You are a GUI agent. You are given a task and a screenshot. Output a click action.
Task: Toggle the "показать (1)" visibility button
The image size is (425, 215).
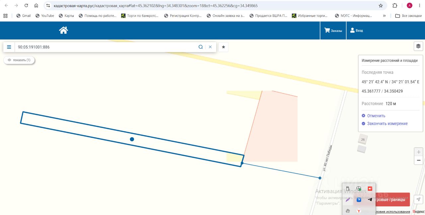tap(19, 60)
